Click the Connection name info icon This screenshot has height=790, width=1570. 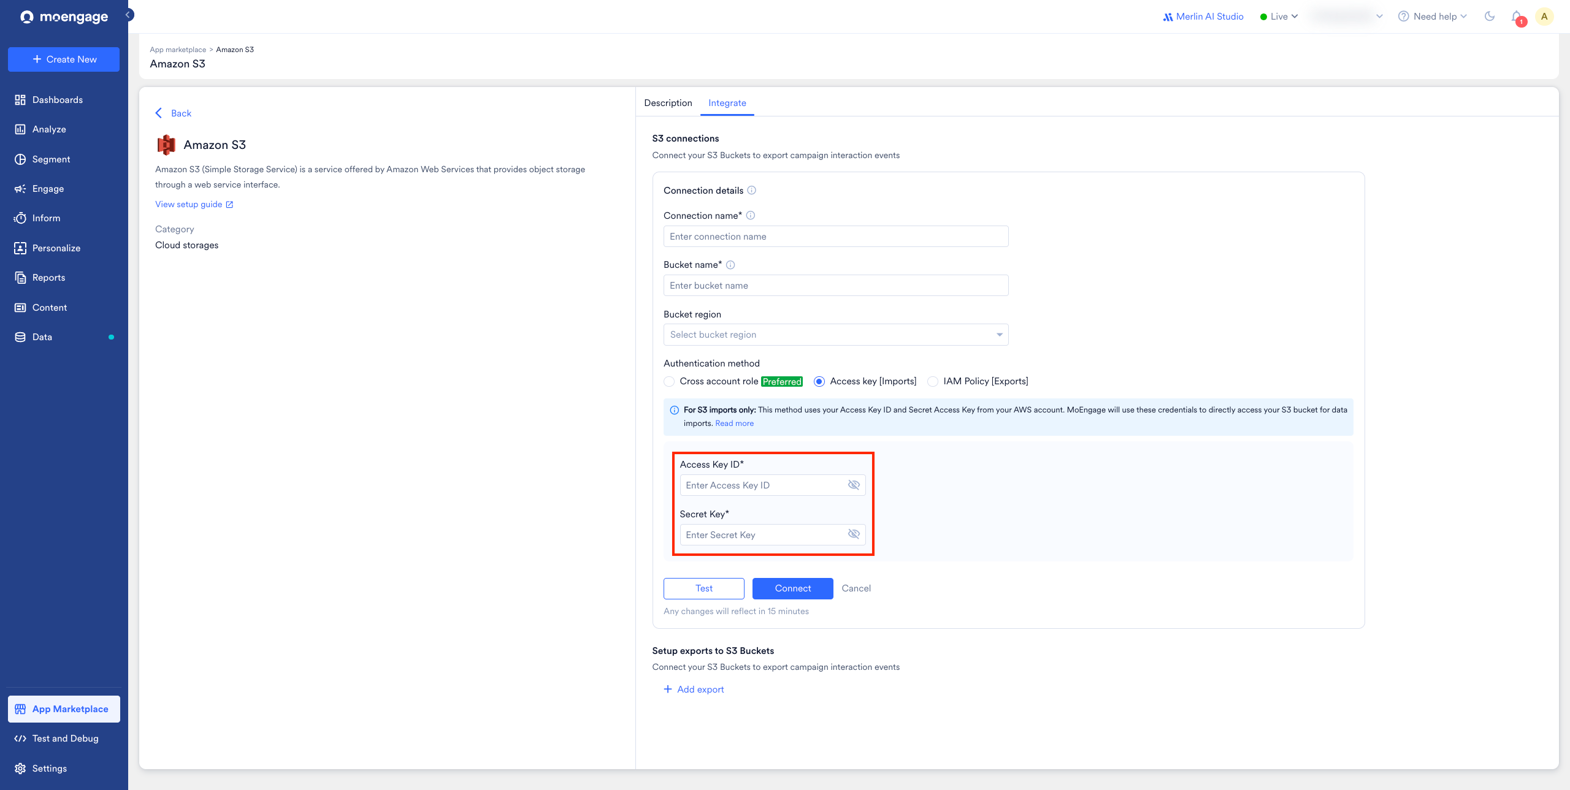click(x=751, y=216)
